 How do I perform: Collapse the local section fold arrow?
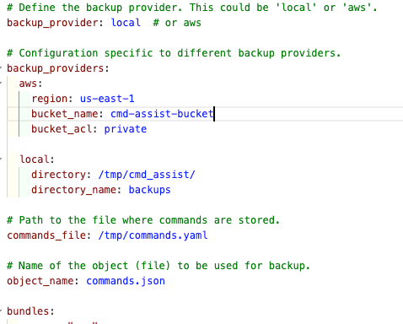[x=1, y=159]
